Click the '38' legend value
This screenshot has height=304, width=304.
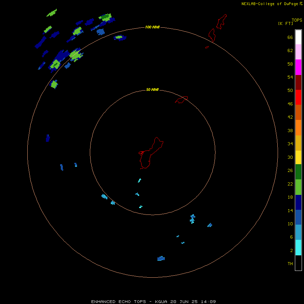pos(290,130)
